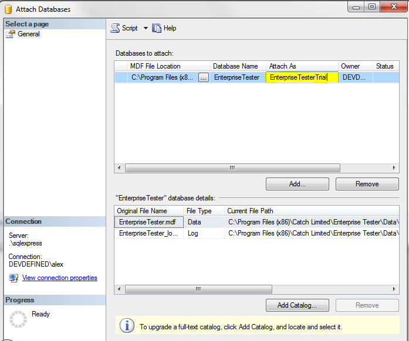The width and height of the screenshot is (409, 341).
Task: Edit the Attach As EnterpriseTesterTrial field
Action: [302, 77]
